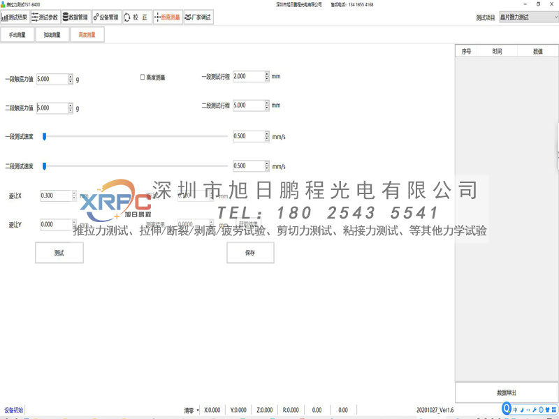Switch to the 弧线测量 tab
Screen dimensions: 559x419
[x=52, y=34]
